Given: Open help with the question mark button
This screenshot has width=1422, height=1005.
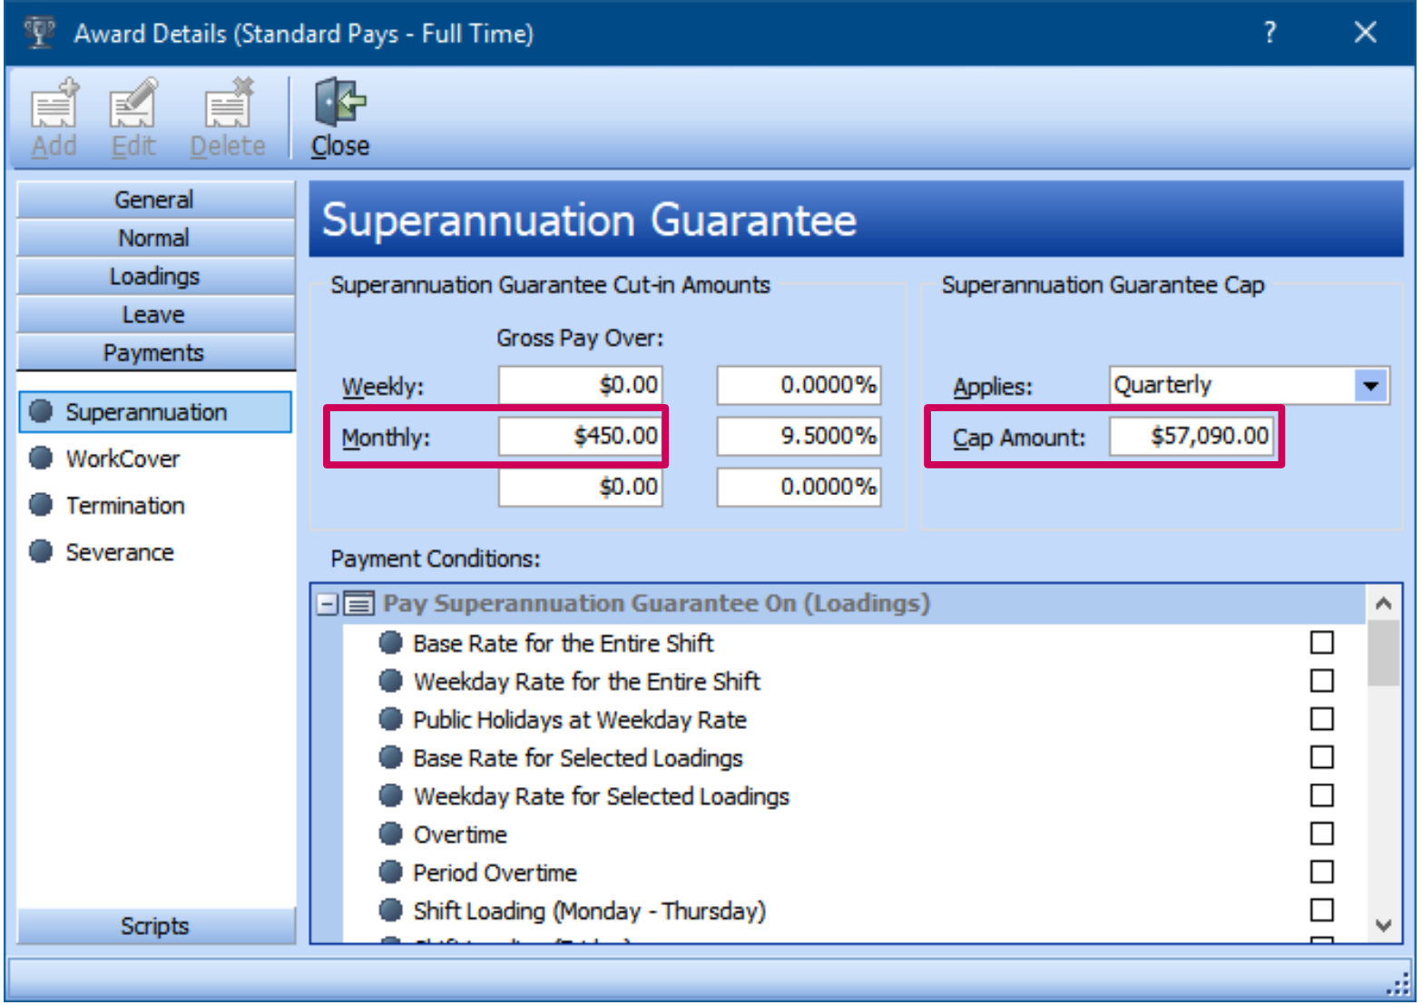Looking at the screenshot, I should 1270,33.
